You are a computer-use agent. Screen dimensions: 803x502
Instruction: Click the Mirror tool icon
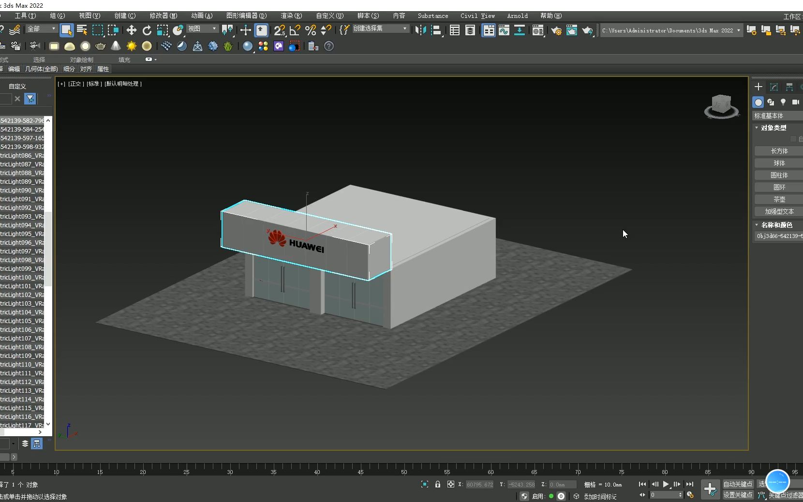point(420,30)
